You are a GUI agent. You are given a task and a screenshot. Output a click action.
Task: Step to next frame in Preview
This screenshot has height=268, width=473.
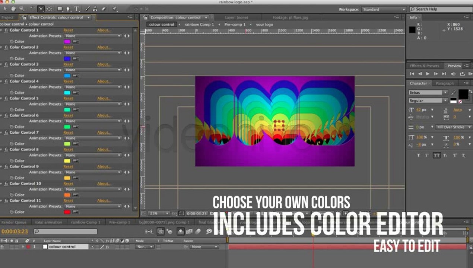[435, 74]
